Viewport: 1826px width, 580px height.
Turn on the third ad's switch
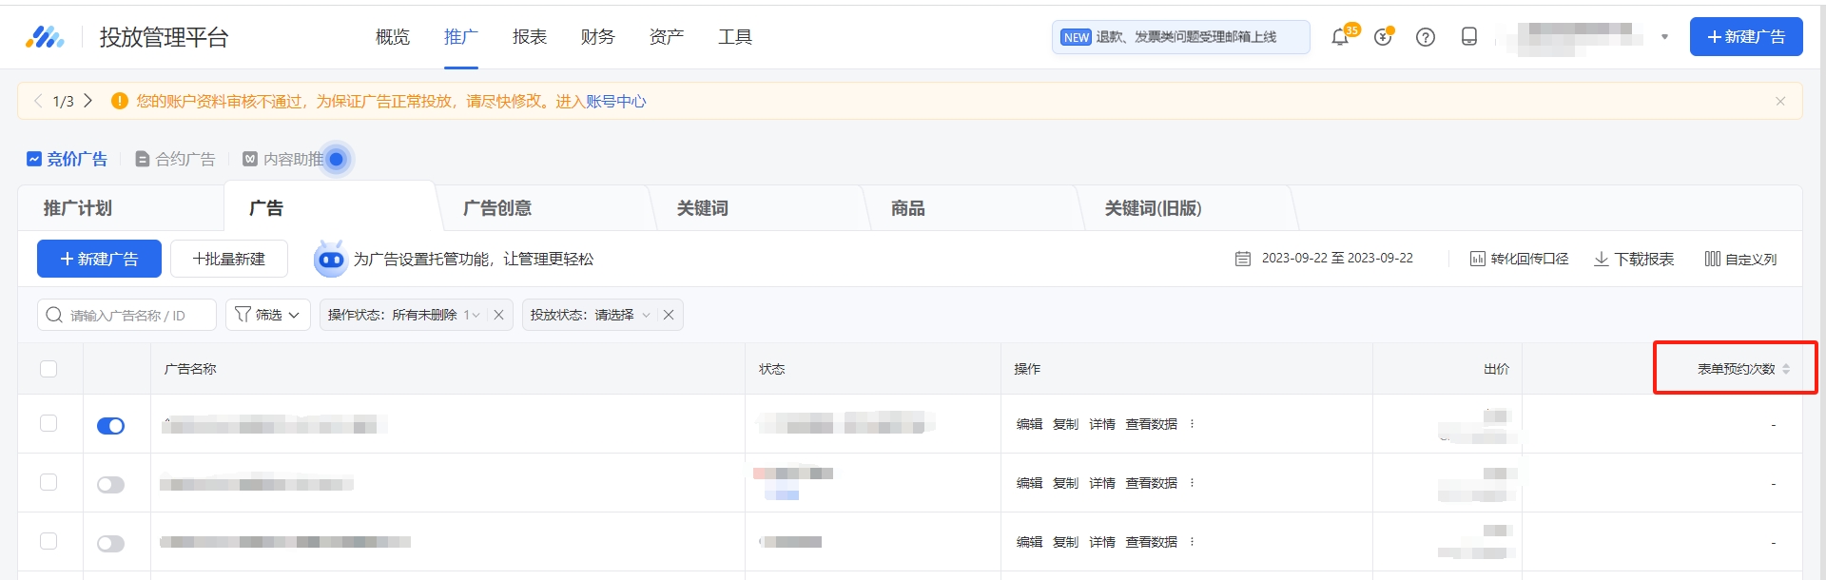(110, 544)
